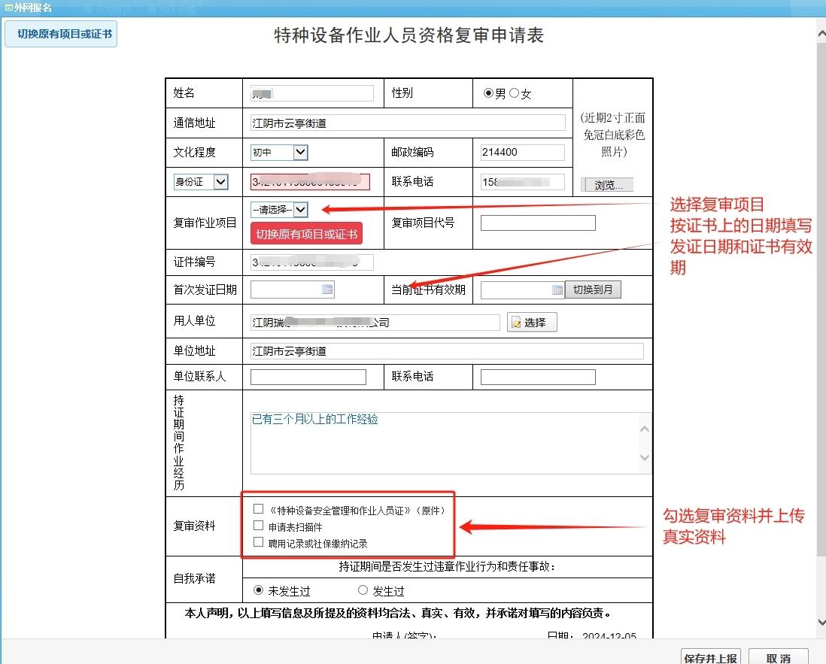Click the 复审项目代号 input field
This screenshot has width=826, height=664.
coord(538,223)
